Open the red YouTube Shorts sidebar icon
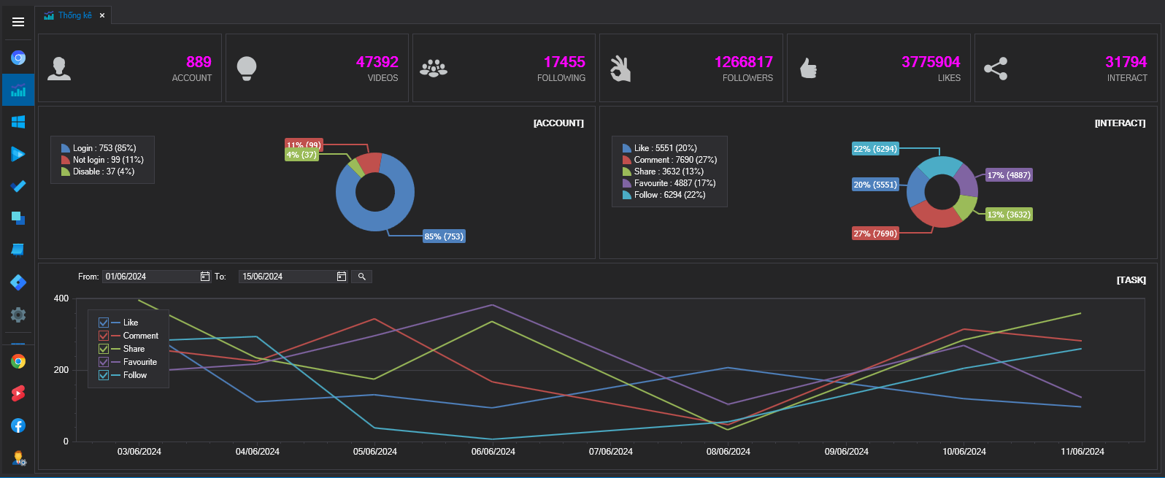This screenshot has width=1165, height=478. click(18, 393)
